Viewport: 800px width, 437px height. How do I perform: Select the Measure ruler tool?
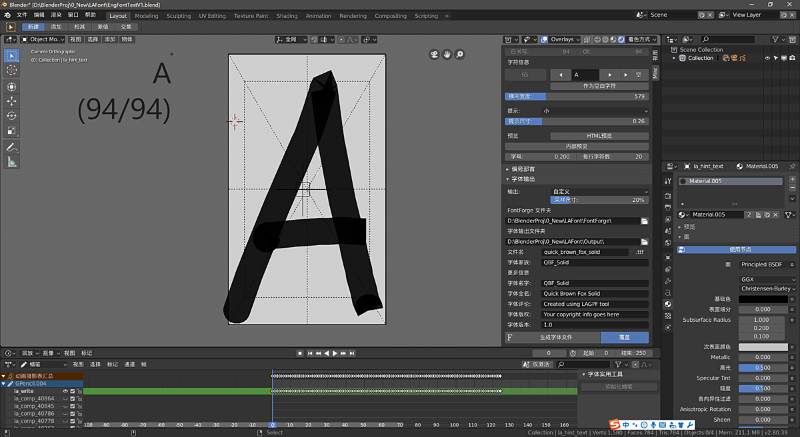[x=12, y=163]
